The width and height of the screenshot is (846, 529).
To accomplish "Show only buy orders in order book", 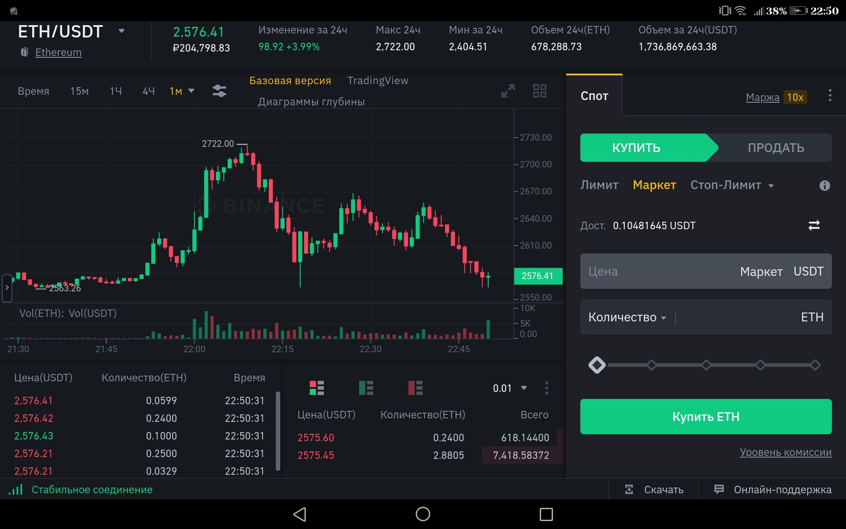I will pyautogui.click(x=366, y=388).
